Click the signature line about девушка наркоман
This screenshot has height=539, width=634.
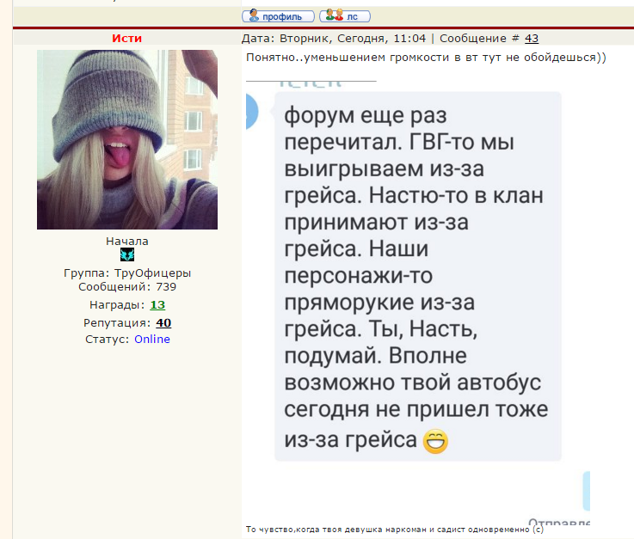point(395,530)
